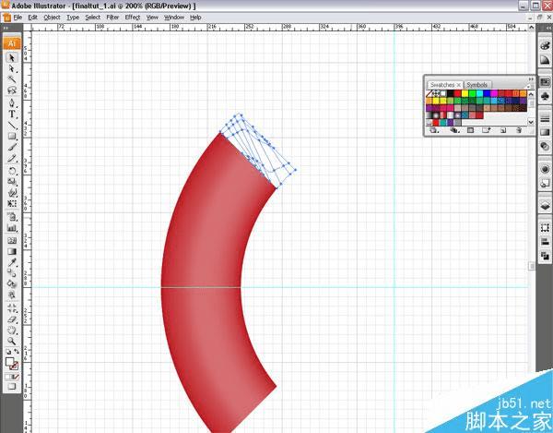Select the Line Segment tool

[12, 125]
